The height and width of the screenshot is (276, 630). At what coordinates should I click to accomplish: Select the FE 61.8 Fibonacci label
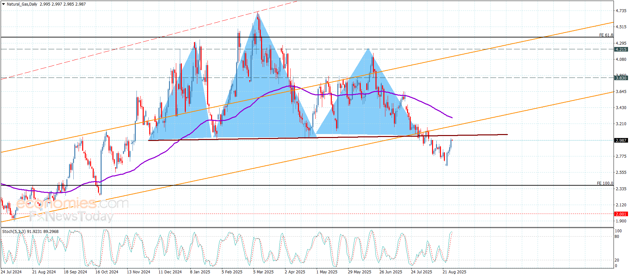pyautogui.click(x=606, y=35)
